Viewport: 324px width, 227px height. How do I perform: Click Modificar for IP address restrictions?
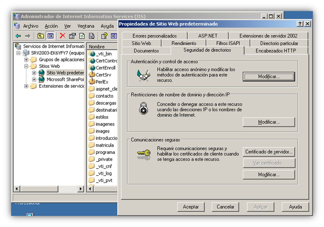(269, 122)
